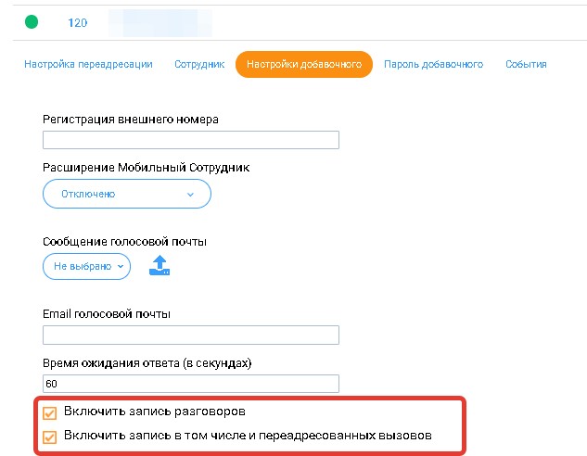The width and height of the screenshot is (587, 456).
Task: Click the Регистрация внешнего номера input field
Action: [191, 140]
